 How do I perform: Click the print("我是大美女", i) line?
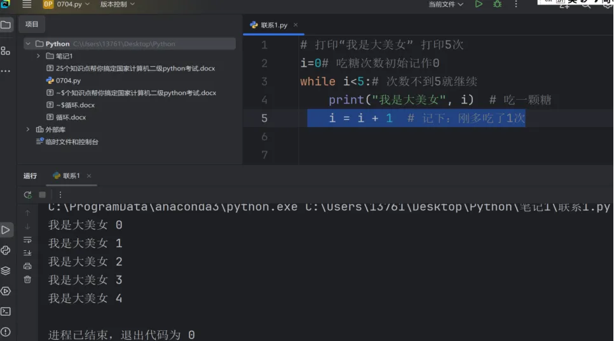pyautogui.click(x=440, y=100)
